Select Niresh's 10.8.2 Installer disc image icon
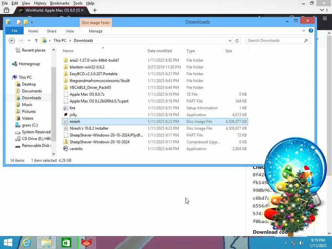Image resolution: width=332 pixels, height=249 pixels. click(x=66, y=128)
